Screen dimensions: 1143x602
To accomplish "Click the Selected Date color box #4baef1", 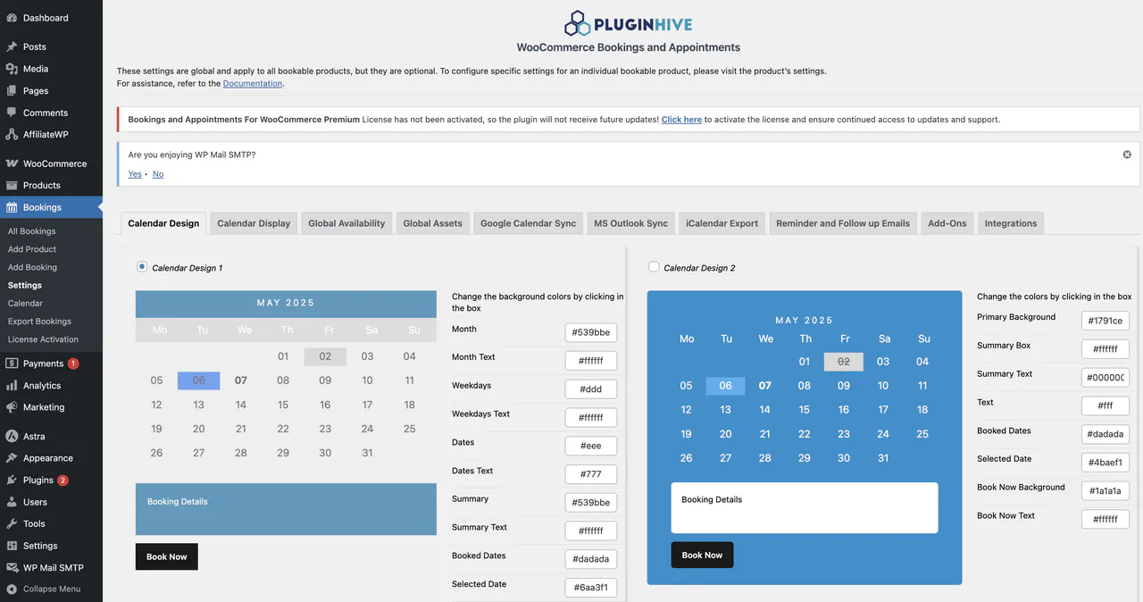I will coord(1105,463).
